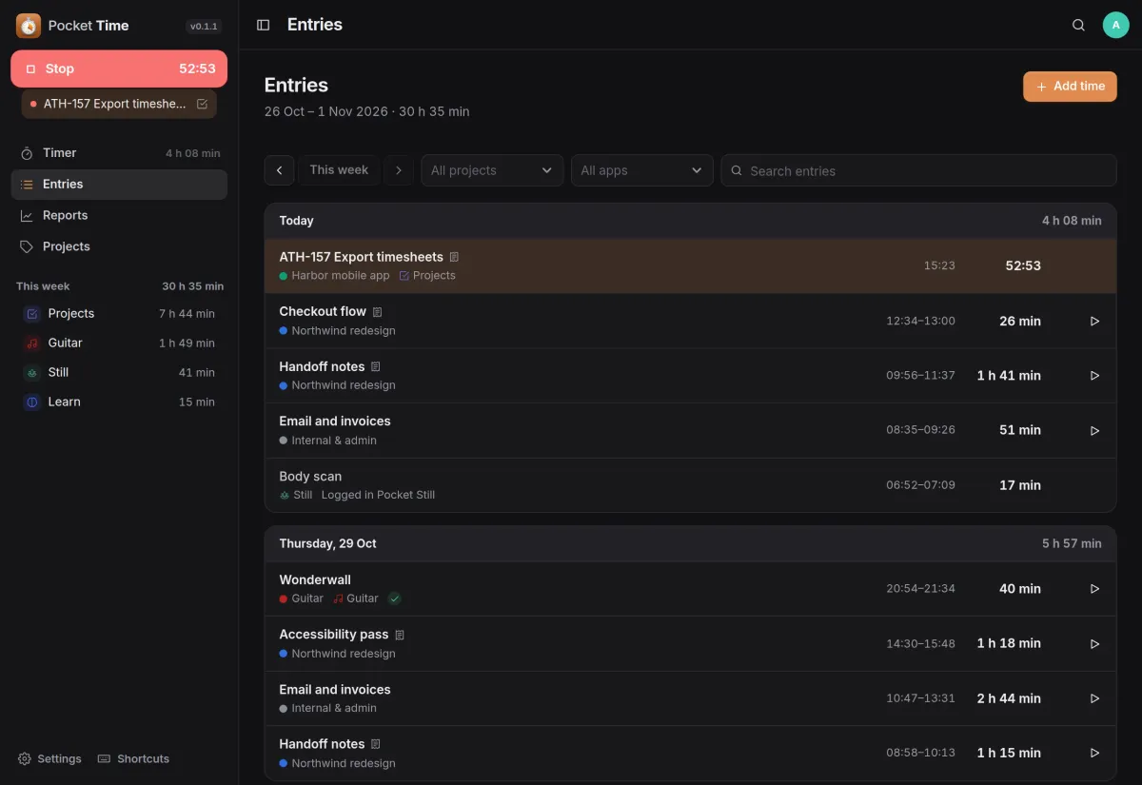The image size is (1142, 785).
Task: Go to previous week
Action: tap(279, 170)
